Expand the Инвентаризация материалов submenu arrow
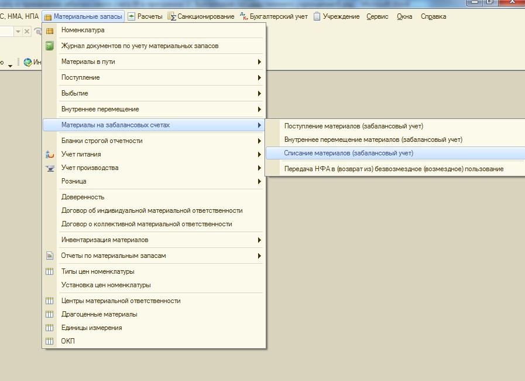The height and width of the screenshot is (381, 525). pos(259,240)
